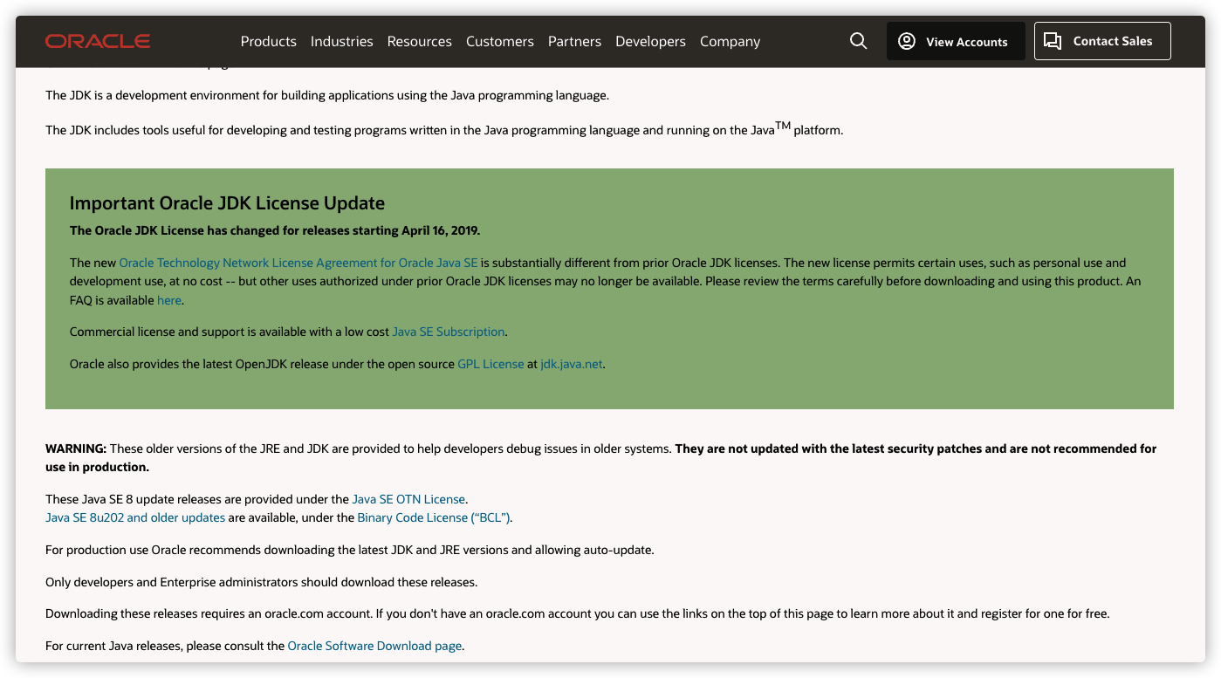The height and width of the screenshot is (678, 1221).
Task: Open Java SE 8u202 and older updates link
Action: [135, 517]
